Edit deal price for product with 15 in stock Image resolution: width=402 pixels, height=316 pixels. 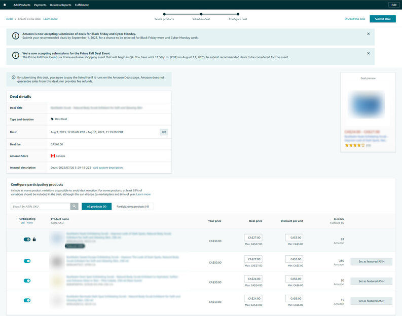click(253, 299)
